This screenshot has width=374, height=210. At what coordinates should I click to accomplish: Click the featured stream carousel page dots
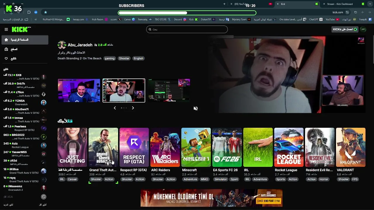coord(124,108)
